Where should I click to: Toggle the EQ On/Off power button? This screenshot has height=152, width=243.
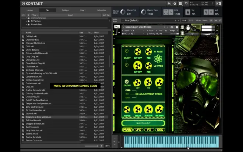127,82
